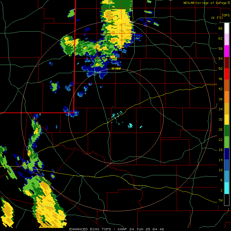Click the "100 NMI" range ring label
This screenshot has height=231, width=231.
pyautogui.click(x=116, y=21)
